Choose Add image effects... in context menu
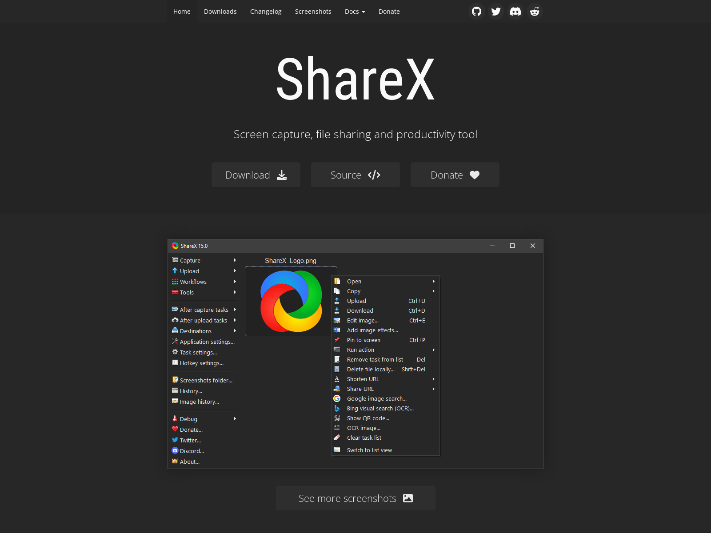 [x=385, y=330]
